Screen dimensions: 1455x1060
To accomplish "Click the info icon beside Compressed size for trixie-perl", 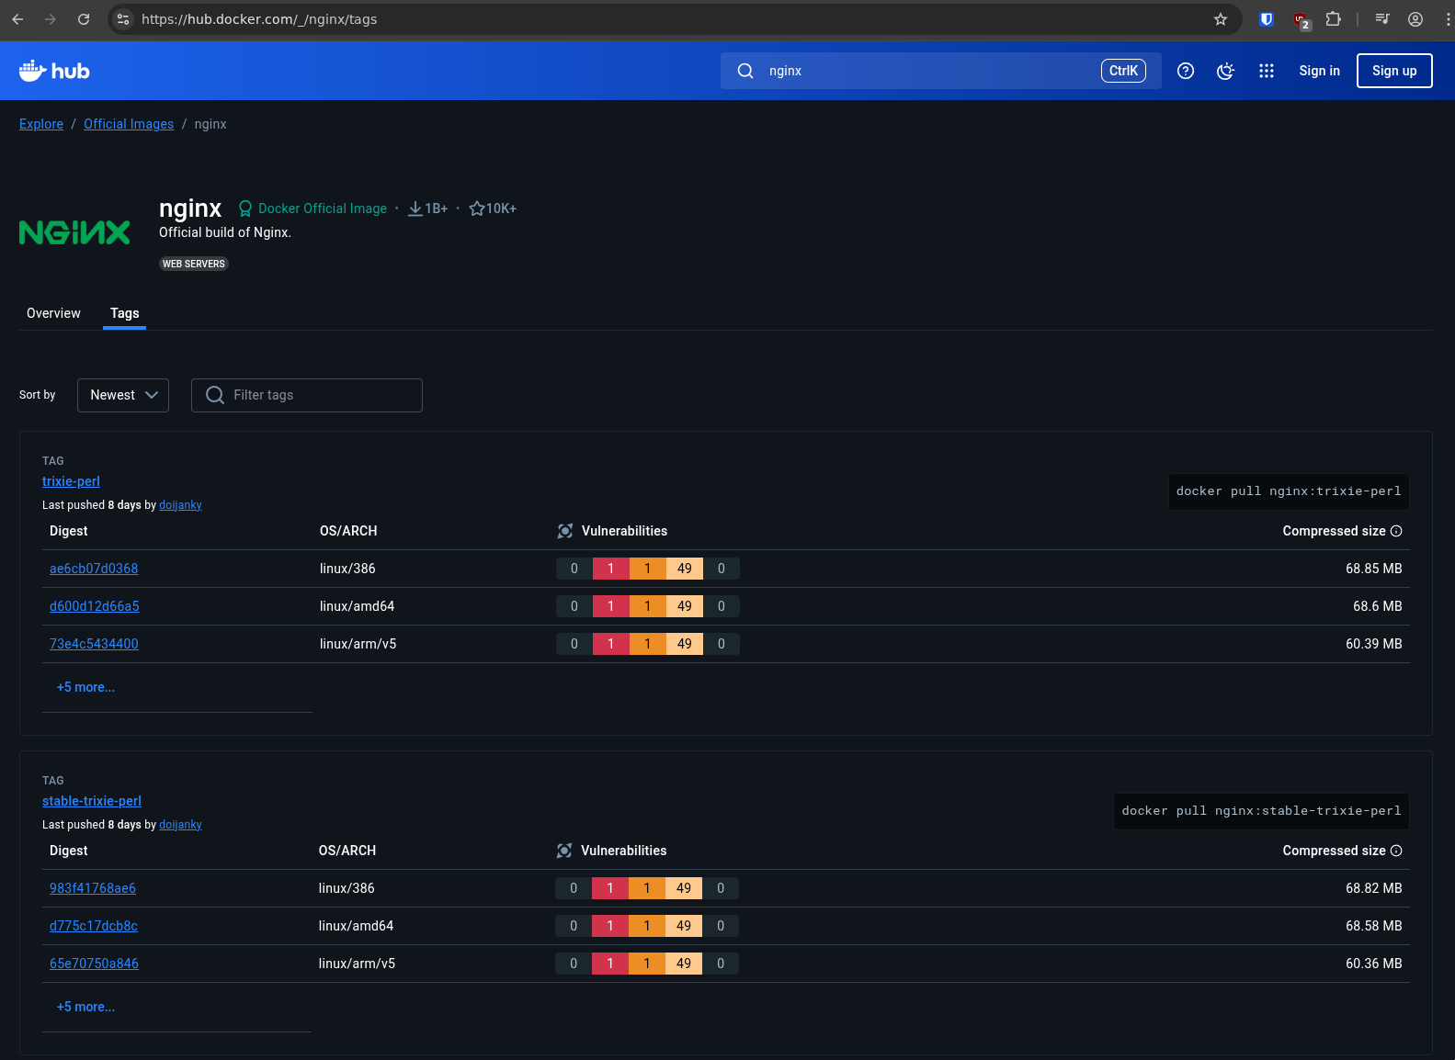I will [1396, 531].
